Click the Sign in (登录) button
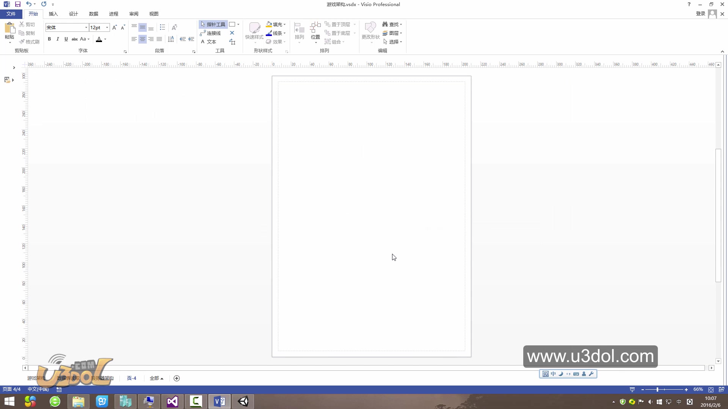The height and width of the screenshot is (409, 728). coord(700,14)
